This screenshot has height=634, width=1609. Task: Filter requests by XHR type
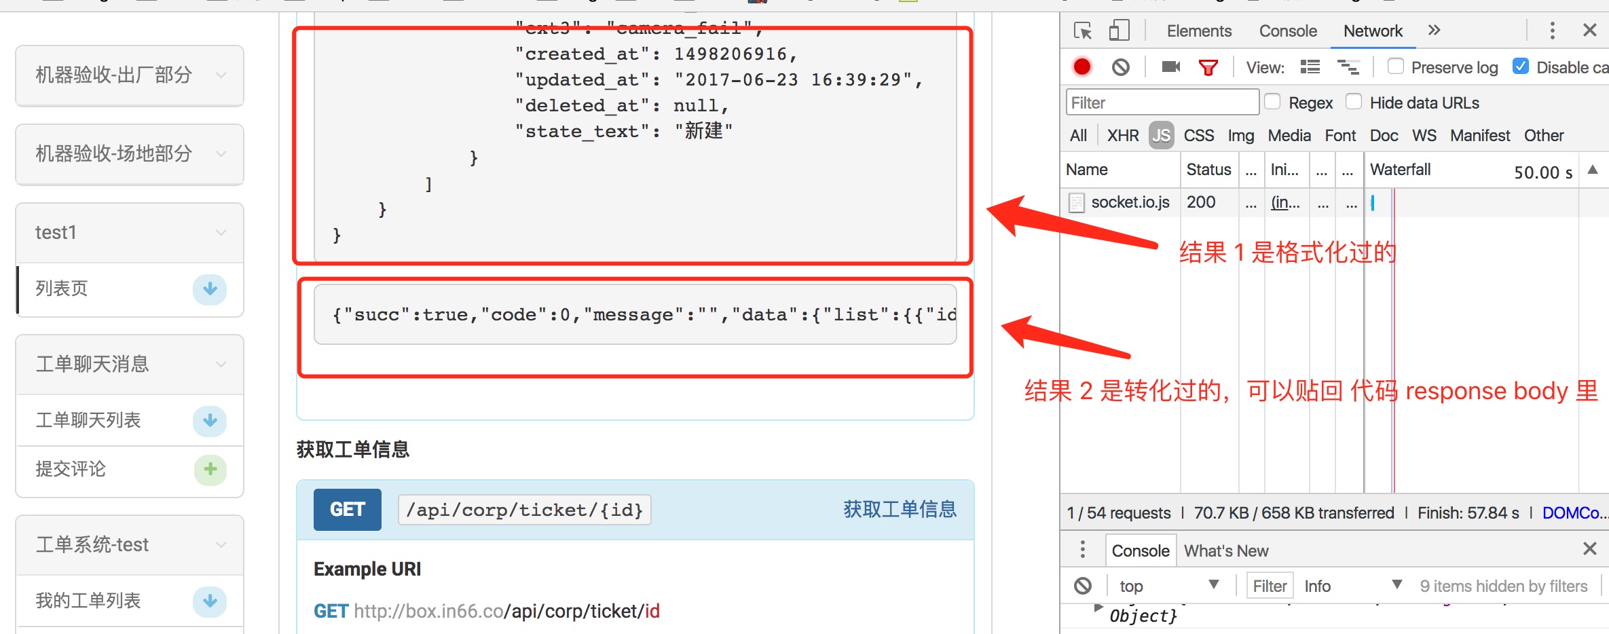1123,136
